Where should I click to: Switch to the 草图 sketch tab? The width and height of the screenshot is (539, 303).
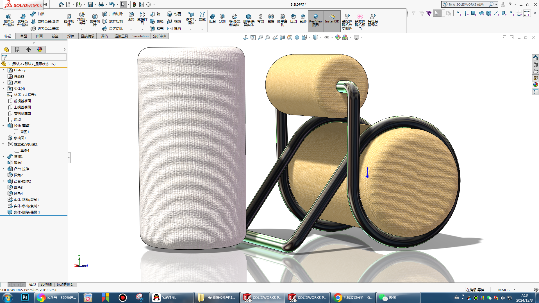coord(24,36)
